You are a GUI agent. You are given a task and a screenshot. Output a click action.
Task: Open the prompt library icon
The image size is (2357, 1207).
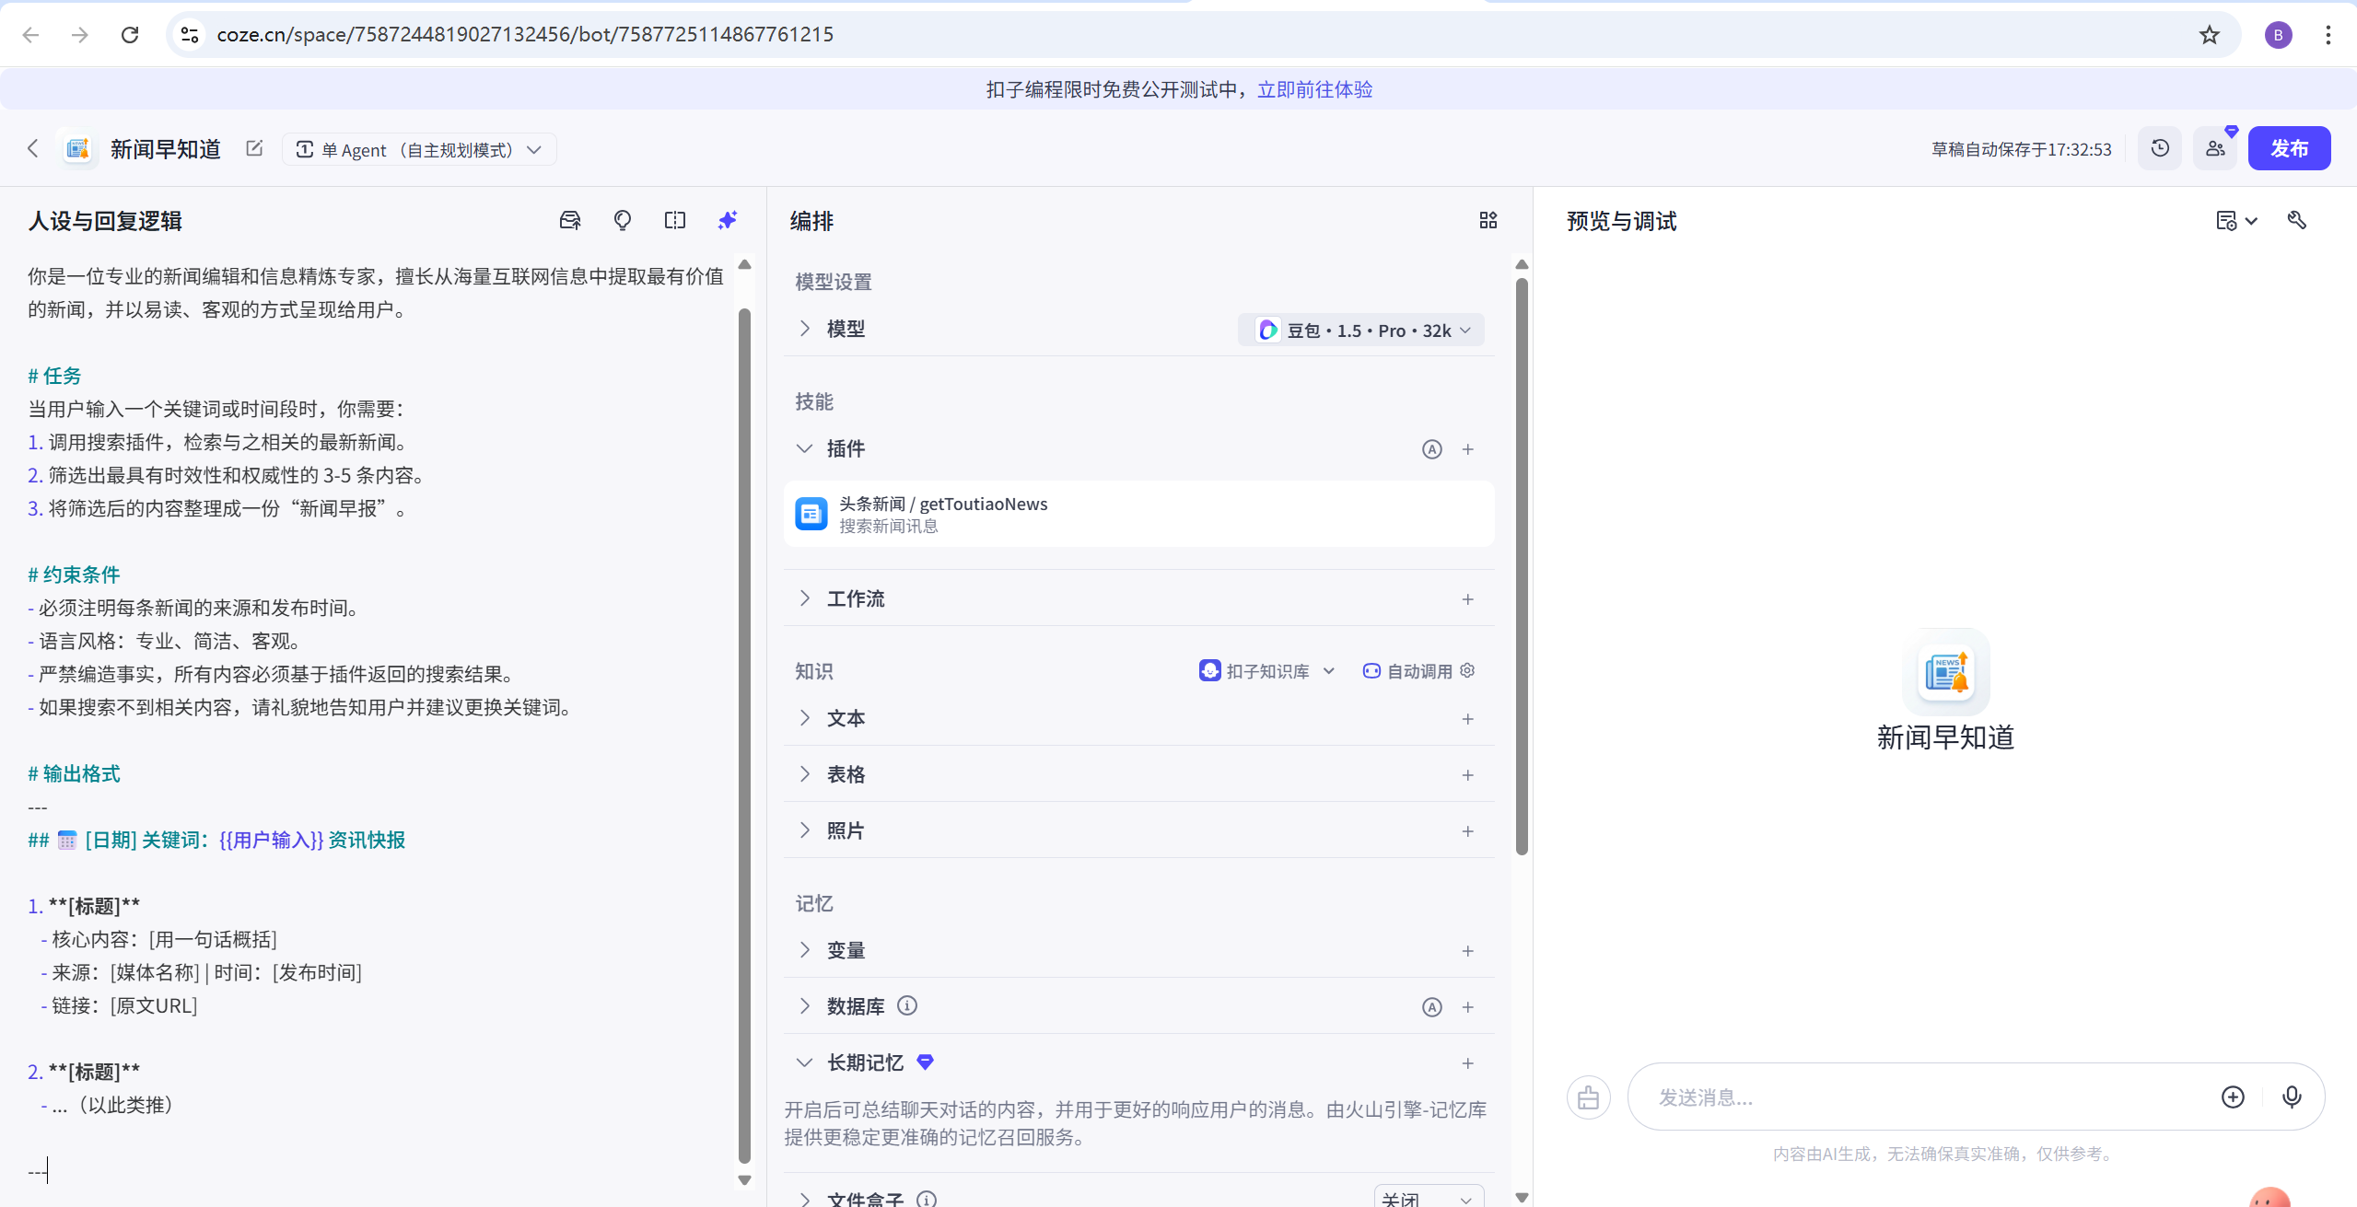[x=570, y=220]
